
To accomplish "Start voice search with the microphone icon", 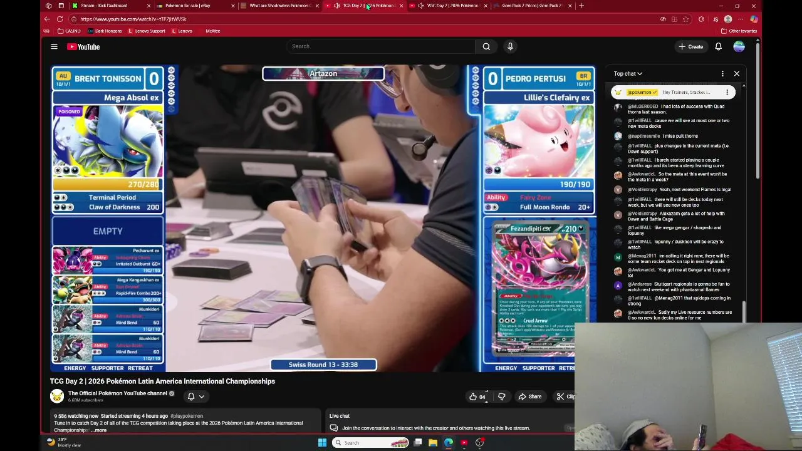I will (510, 46).
